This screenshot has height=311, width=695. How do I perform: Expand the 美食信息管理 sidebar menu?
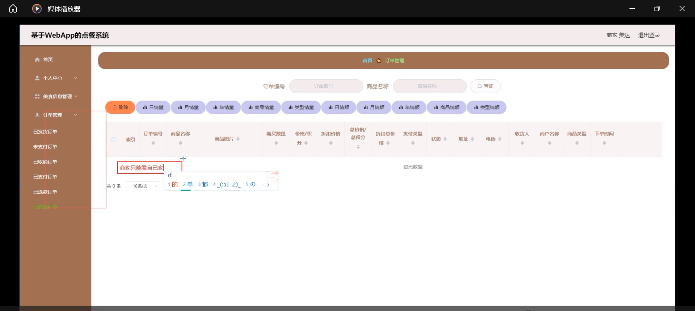56,96
